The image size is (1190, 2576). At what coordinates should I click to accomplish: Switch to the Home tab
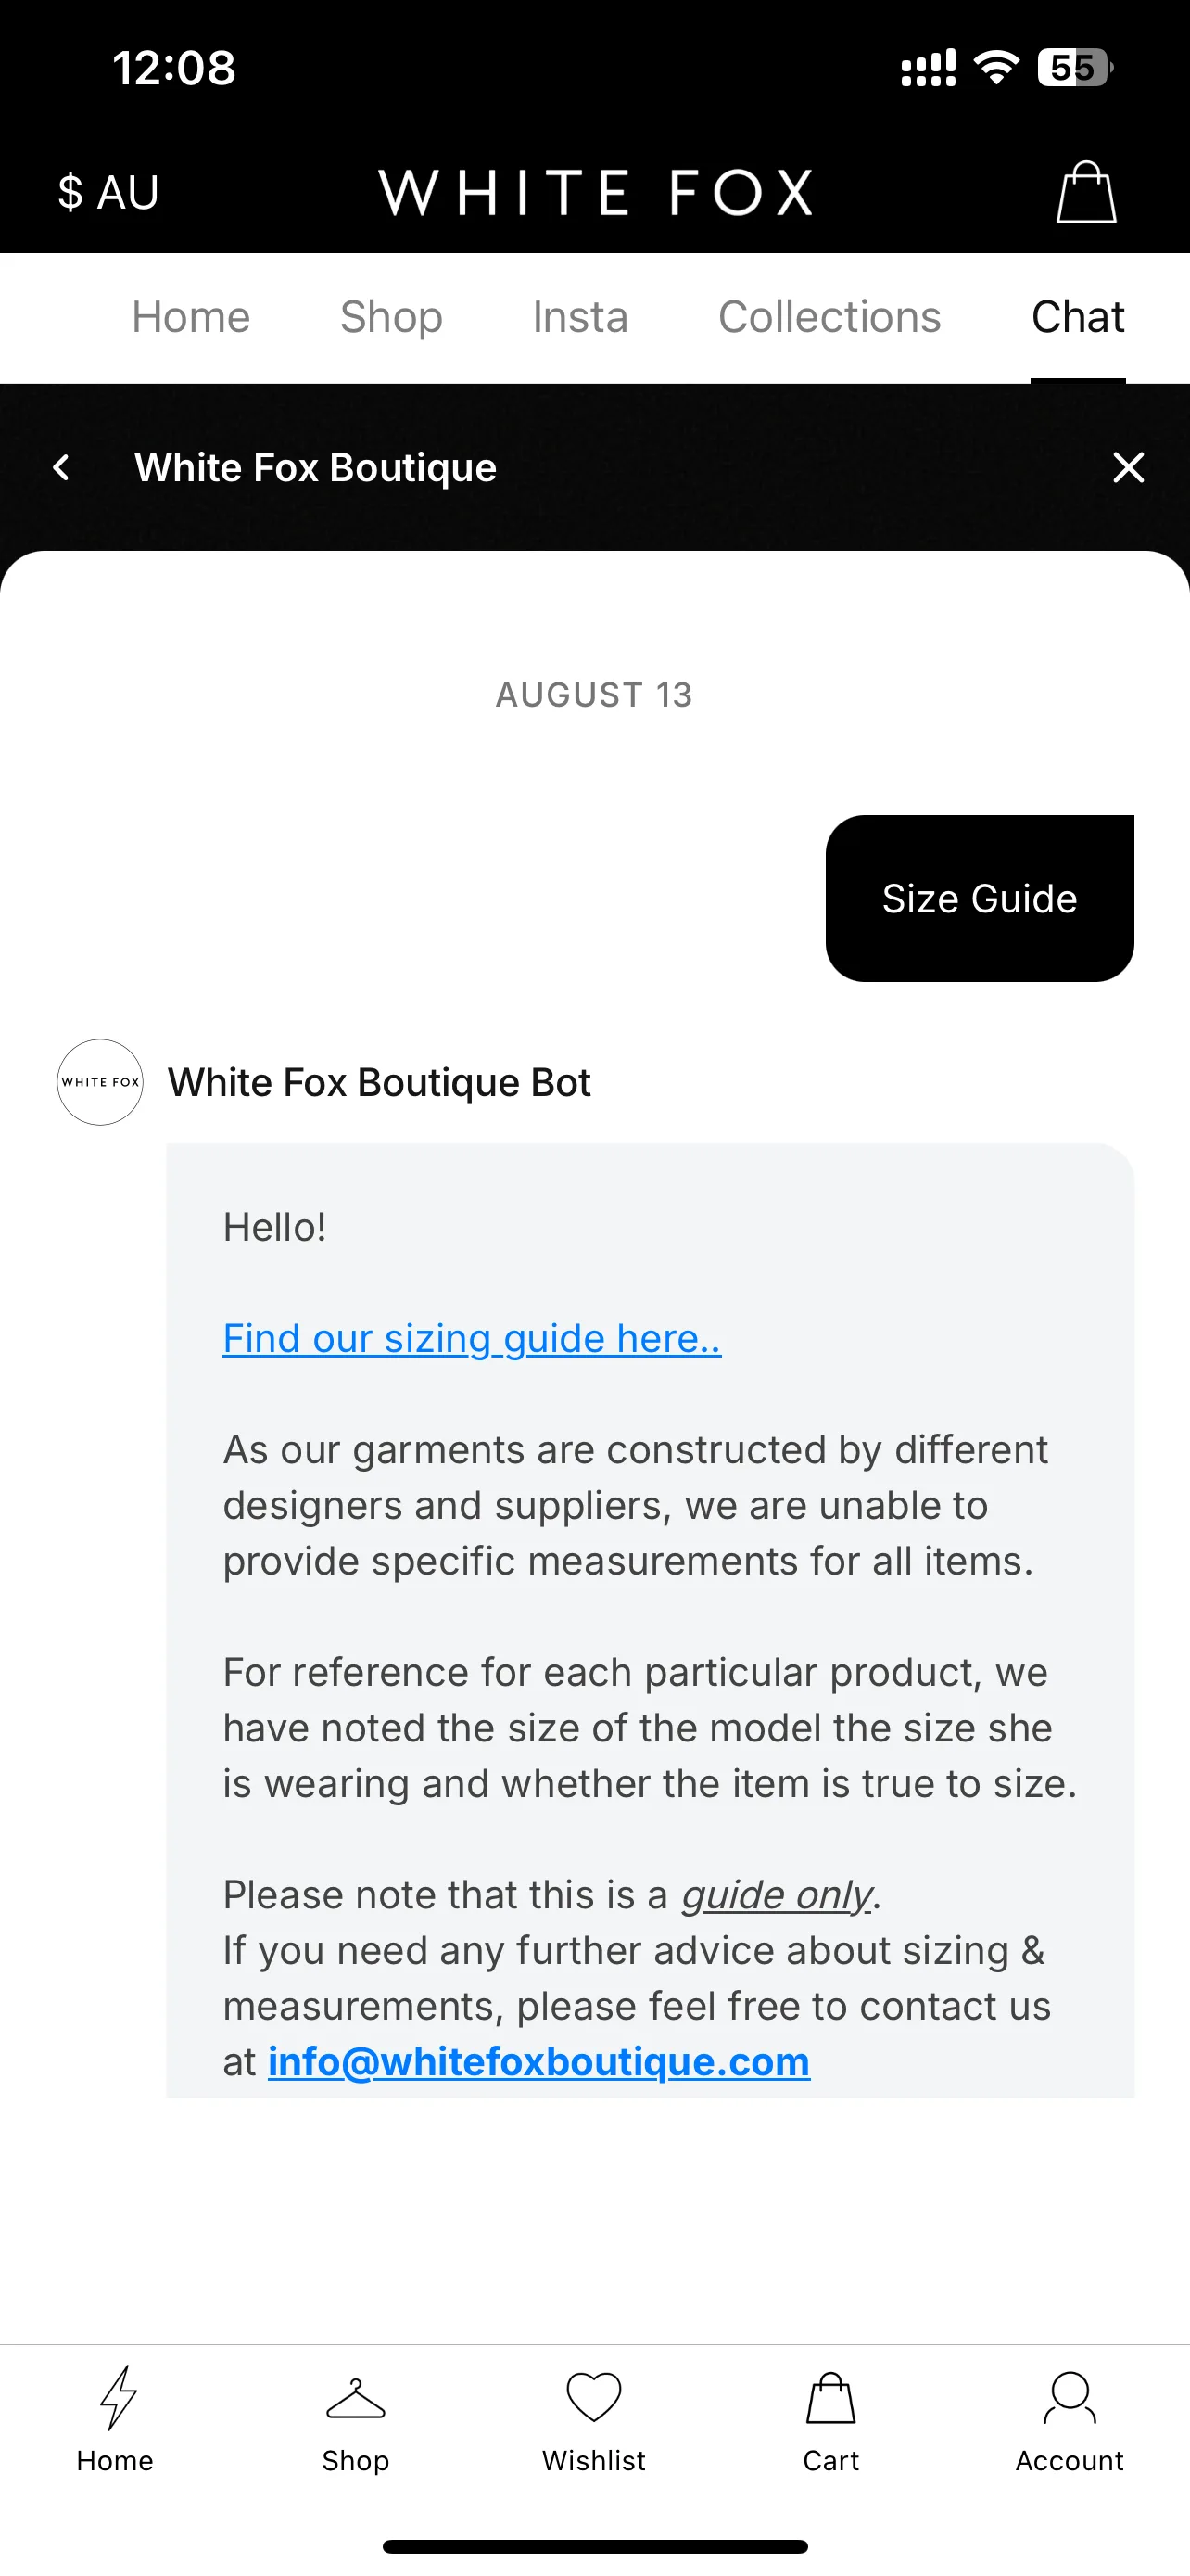191,317
